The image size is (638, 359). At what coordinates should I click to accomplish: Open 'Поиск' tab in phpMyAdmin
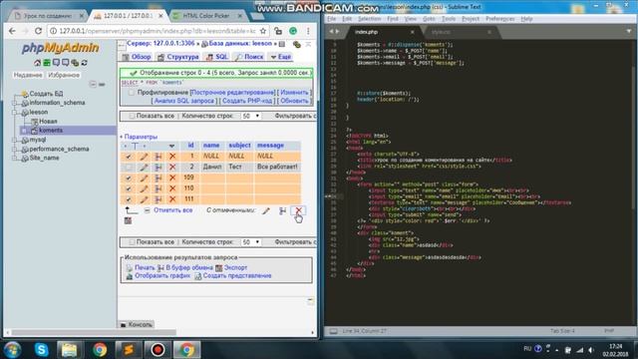coord(249,57)
